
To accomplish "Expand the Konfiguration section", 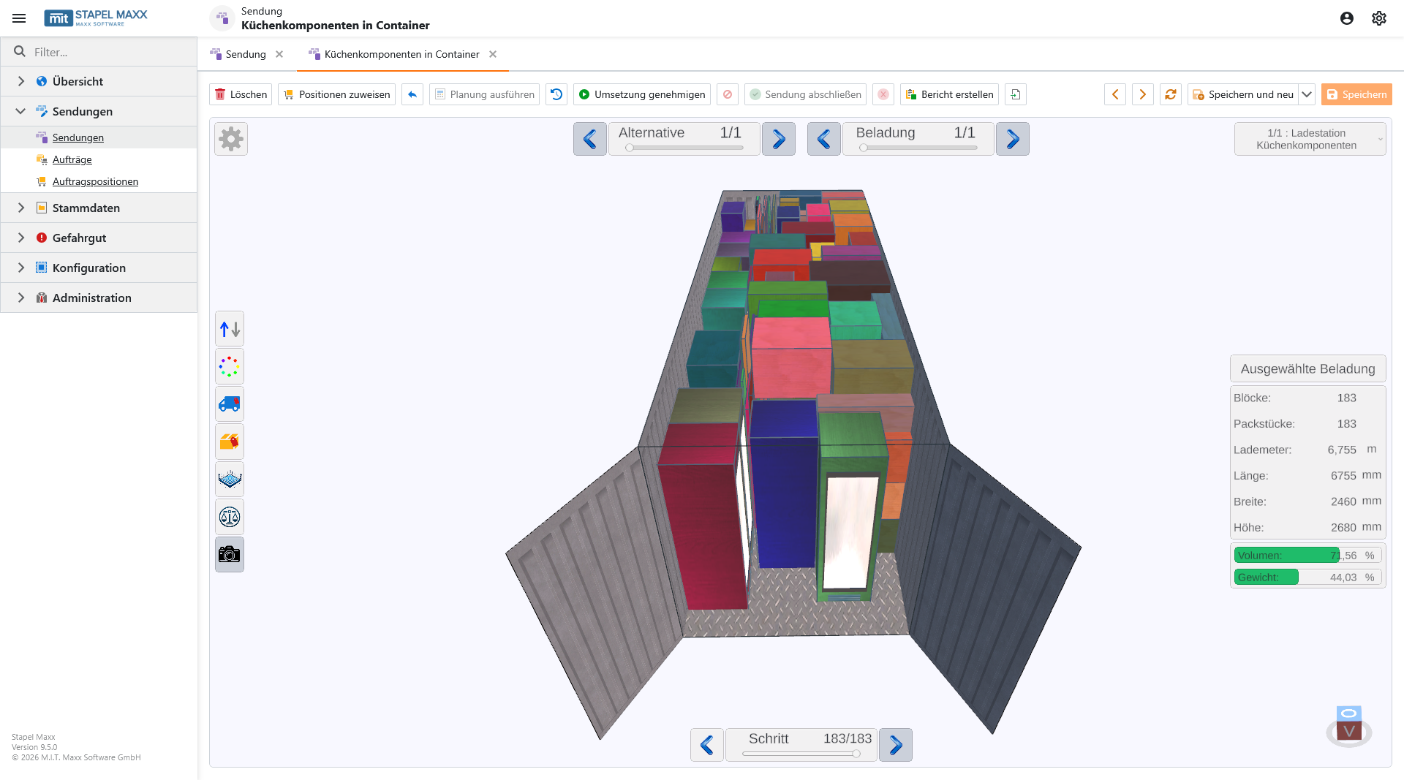I will 21,268.
